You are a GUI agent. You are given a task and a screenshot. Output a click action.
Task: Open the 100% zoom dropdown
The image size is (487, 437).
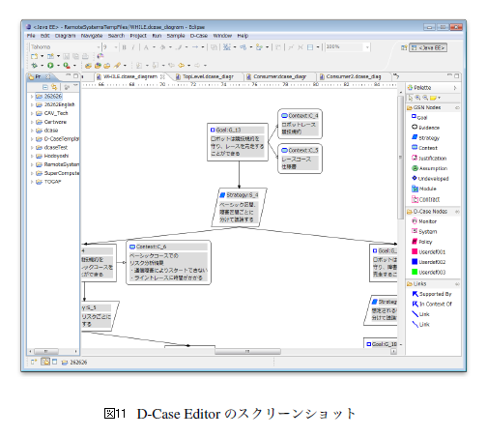click(x=367, y=47)
